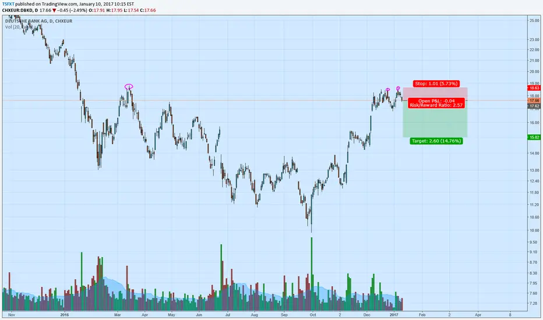This screenshot has height=320, width=543.
Task: Select the green Target: 2.60 (14.76%) label
Action: coord(436,141)
